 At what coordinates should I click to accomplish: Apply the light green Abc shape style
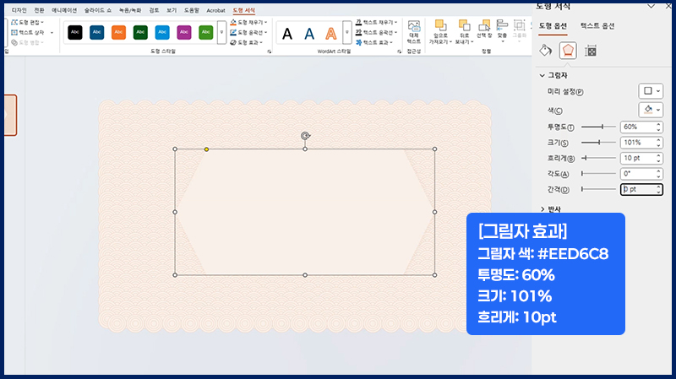[206, 32]
